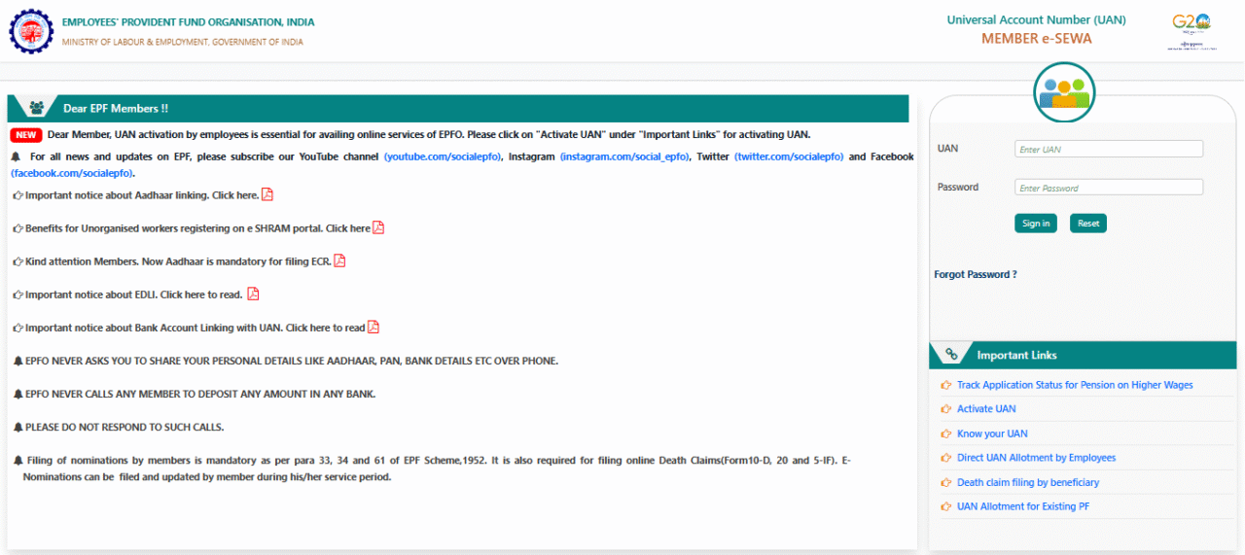Open Direct UAN Allotment by Employees link
The height and width of the screenshot is (555, 1245).
point(1036,458)
